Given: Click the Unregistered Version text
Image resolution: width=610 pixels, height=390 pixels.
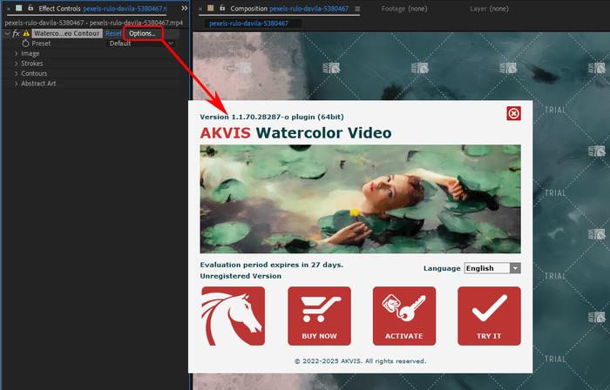Looking at the screenshot, I should point(241,276).
